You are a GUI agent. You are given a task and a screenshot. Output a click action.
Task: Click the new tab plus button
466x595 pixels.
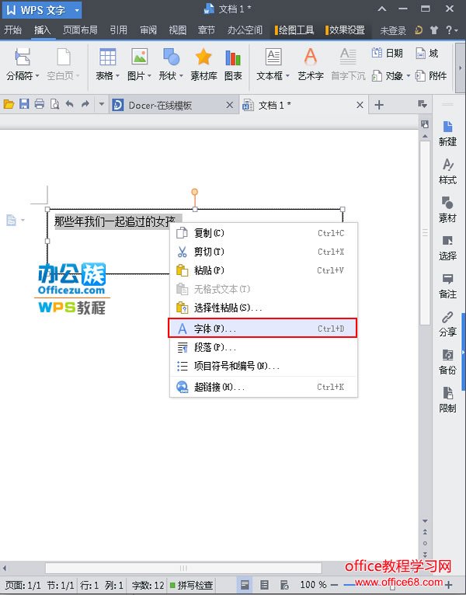[x=379, y=105]
